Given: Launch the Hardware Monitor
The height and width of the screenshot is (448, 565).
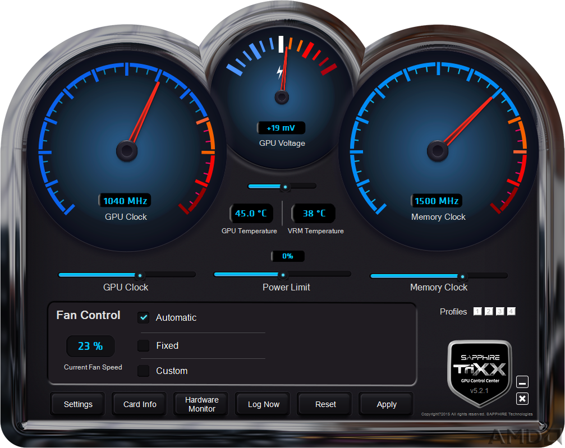Looking at the screenshot, I should [x=201, y=404].
